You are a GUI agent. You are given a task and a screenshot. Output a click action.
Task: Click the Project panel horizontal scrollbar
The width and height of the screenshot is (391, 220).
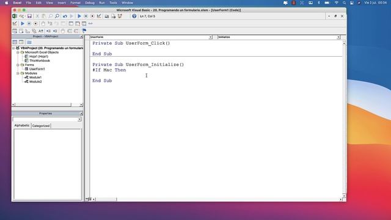48,105
